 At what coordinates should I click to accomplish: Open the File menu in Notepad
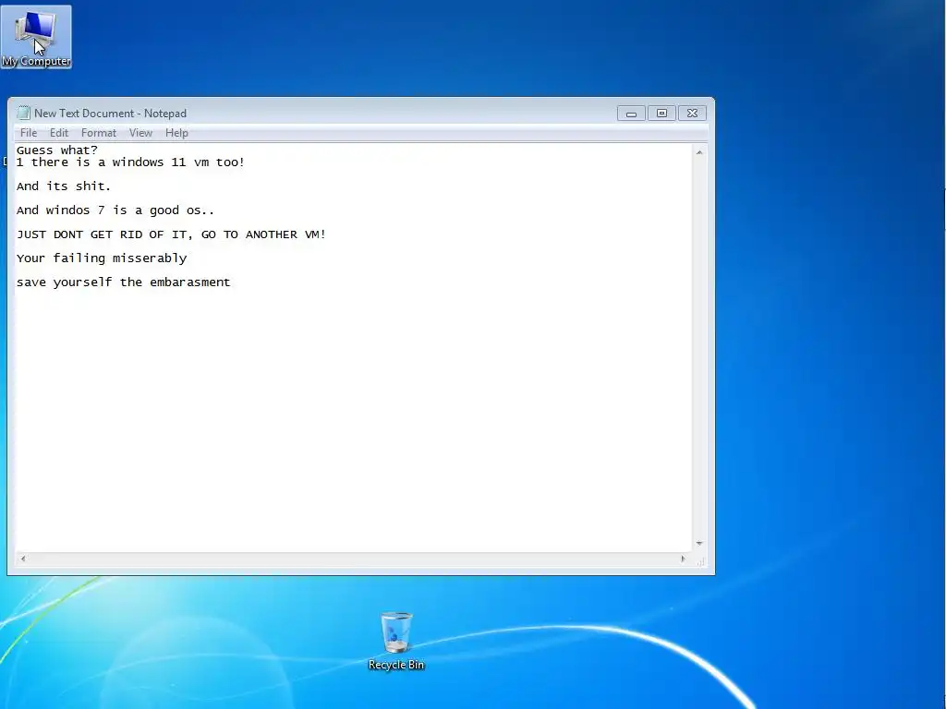29,133
